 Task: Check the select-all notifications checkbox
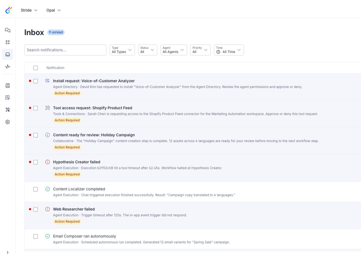click(x=35, y=68)
